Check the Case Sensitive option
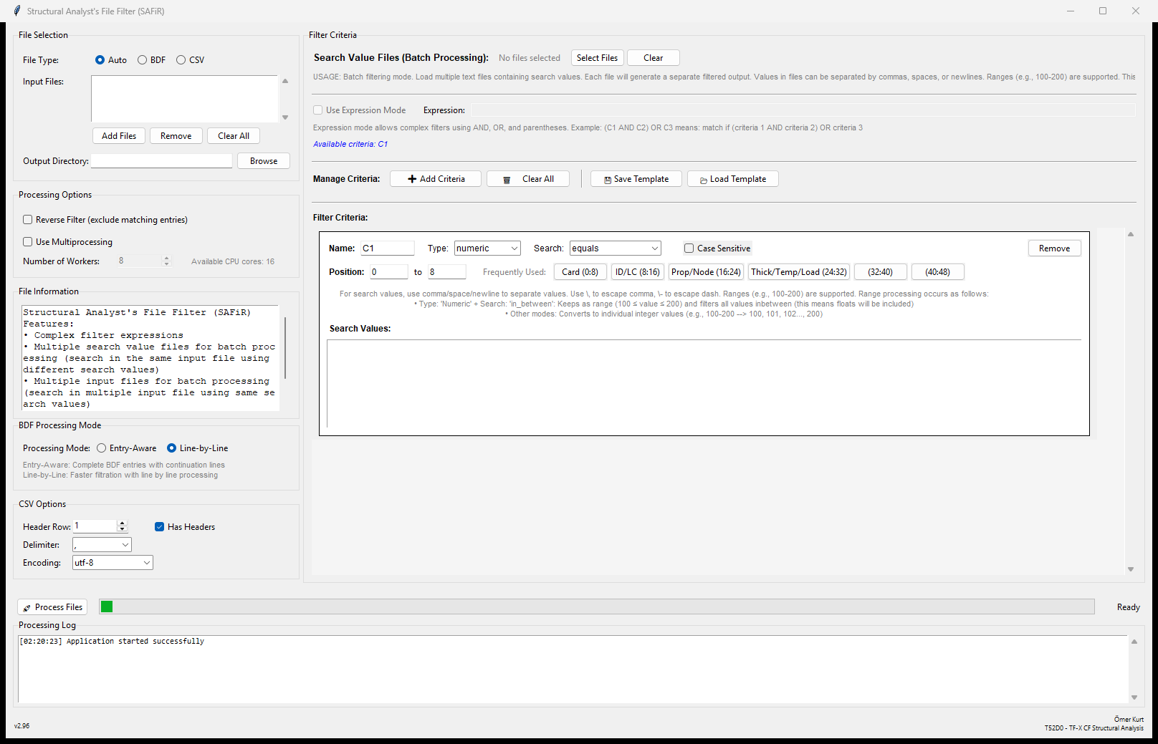Viewport: 1158px width, 744px height. [689, 248]
